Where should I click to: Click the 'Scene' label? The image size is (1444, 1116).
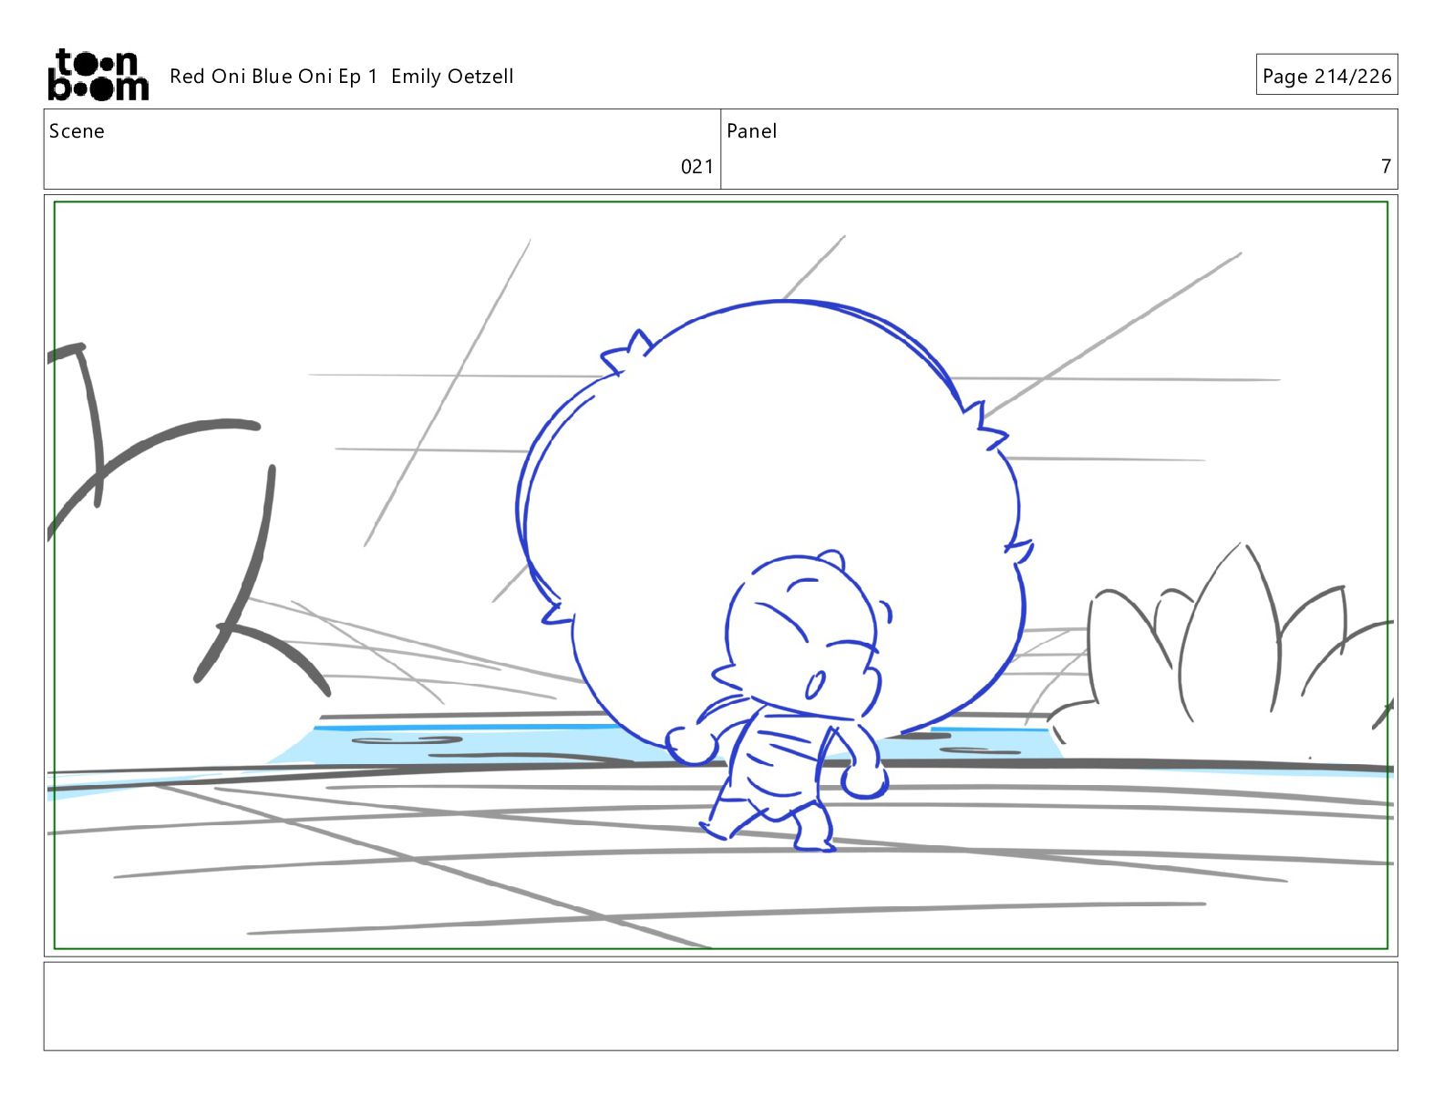pyautogui.click(x=77, y=131)
